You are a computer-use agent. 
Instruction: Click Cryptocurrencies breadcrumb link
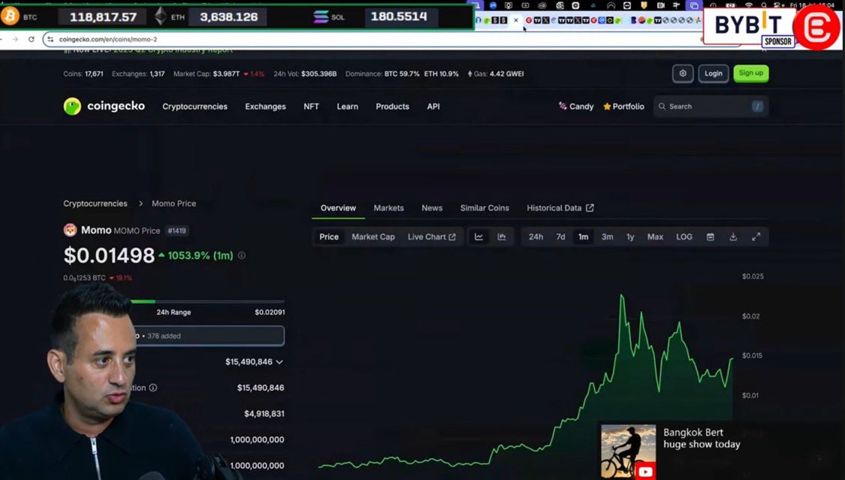point(95,204)
